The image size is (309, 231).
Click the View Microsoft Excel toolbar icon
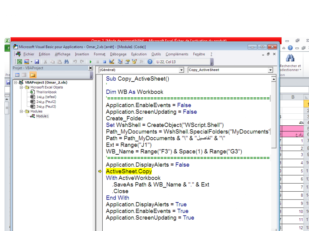[19, 62]
